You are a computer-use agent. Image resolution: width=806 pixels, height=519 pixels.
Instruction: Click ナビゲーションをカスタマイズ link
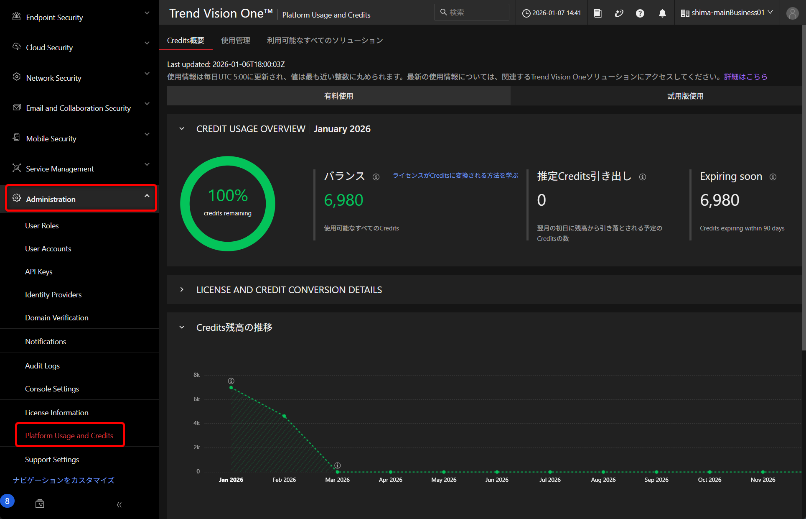click(64, 480)
